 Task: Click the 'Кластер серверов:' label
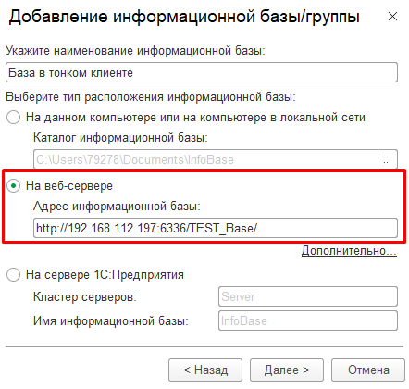click(x=85, y=297)
